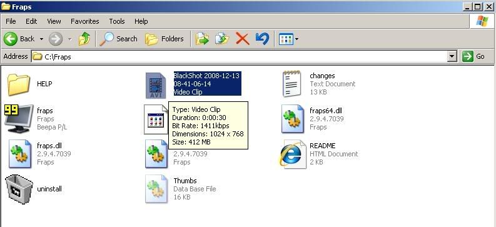The width and height of the screenshot is (496, 227).
Task: Click the Up folder toolbar icon
Action: click(x=84, y=39)
